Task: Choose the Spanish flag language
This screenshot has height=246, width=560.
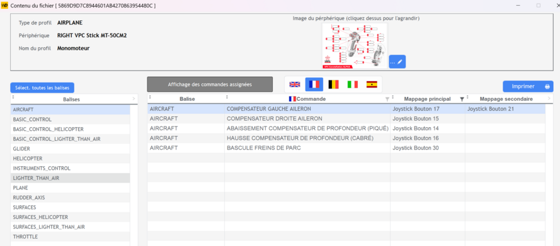Action: (x=372, y=84)
